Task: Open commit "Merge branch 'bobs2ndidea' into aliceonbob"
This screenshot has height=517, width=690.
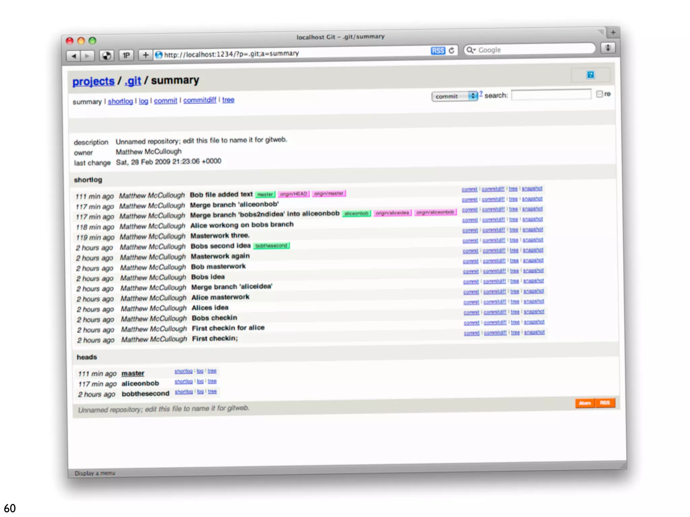Action: [265, 214]
